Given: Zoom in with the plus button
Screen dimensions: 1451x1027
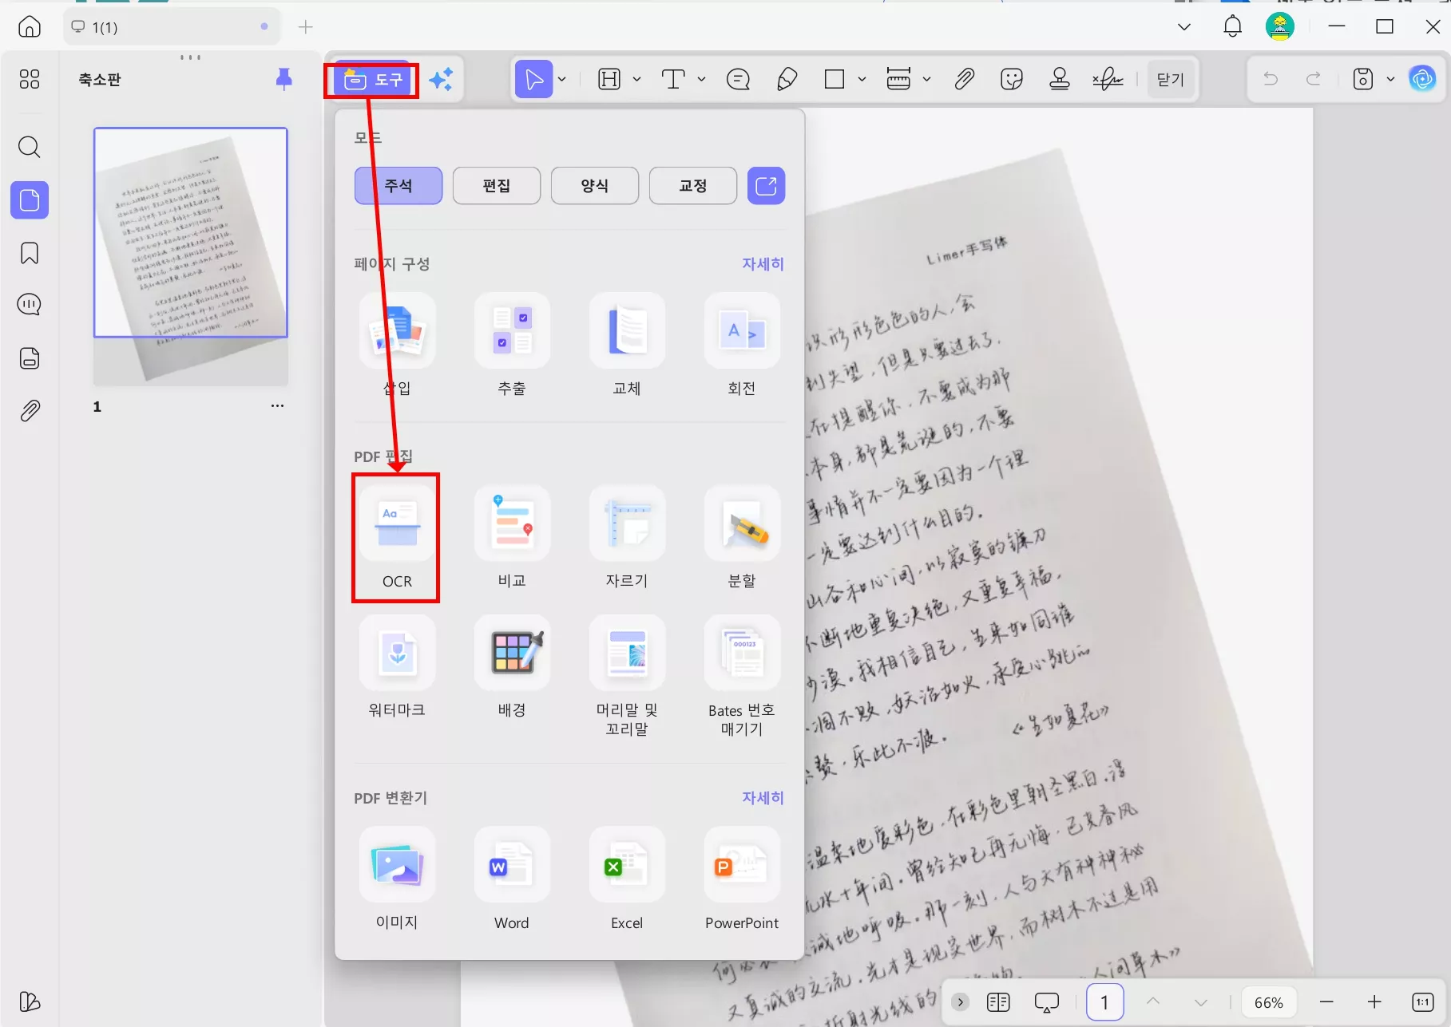Looking at the screenshot, I should [x=1374, y=1002].
